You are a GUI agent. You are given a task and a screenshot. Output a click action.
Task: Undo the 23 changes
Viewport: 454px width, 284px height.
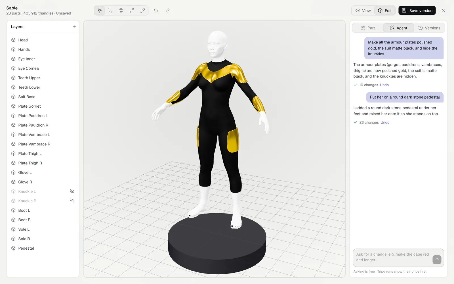[x=385, y=122]
